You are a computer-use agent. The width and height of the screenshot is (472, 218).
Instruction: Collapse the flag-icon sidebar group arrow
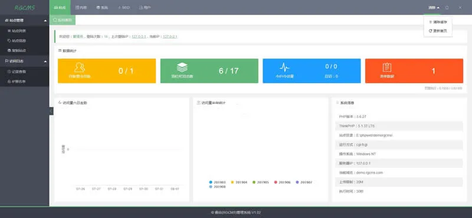[x=45, y=61]
